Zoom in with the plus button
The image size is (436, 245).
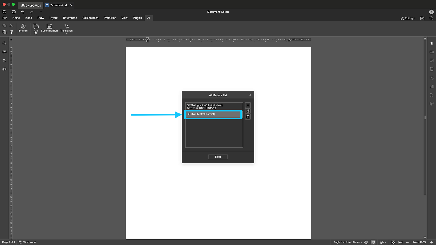pos(431,242)
